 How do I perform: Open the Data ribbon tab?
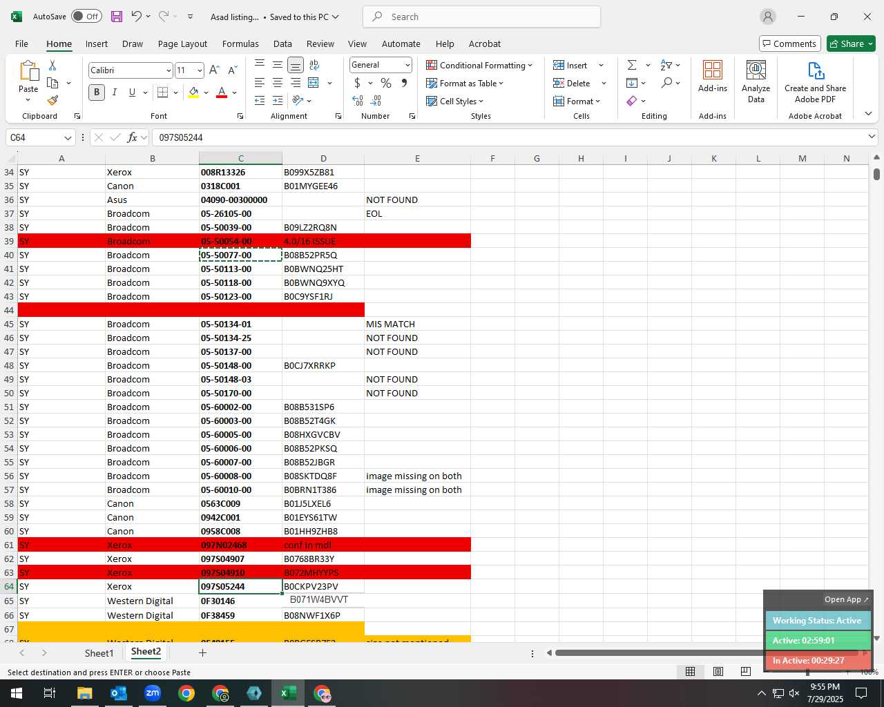pos(282,43)
